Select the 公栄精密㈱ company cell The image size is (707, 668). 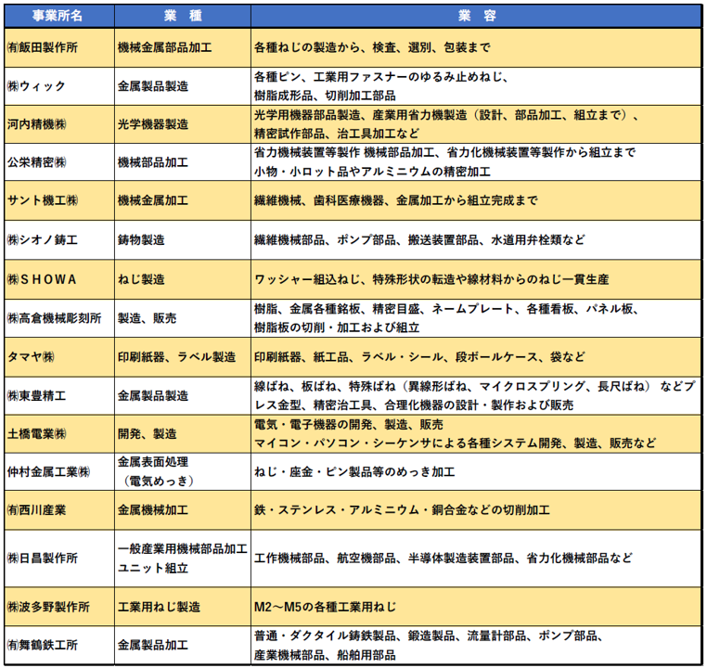tap(59, 162)
